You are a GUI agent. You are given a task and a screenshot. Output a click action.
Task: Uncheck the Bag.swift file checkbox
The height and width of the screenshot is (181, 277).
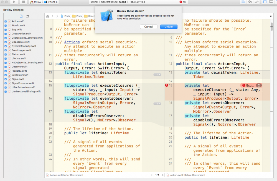coord(6,29)
